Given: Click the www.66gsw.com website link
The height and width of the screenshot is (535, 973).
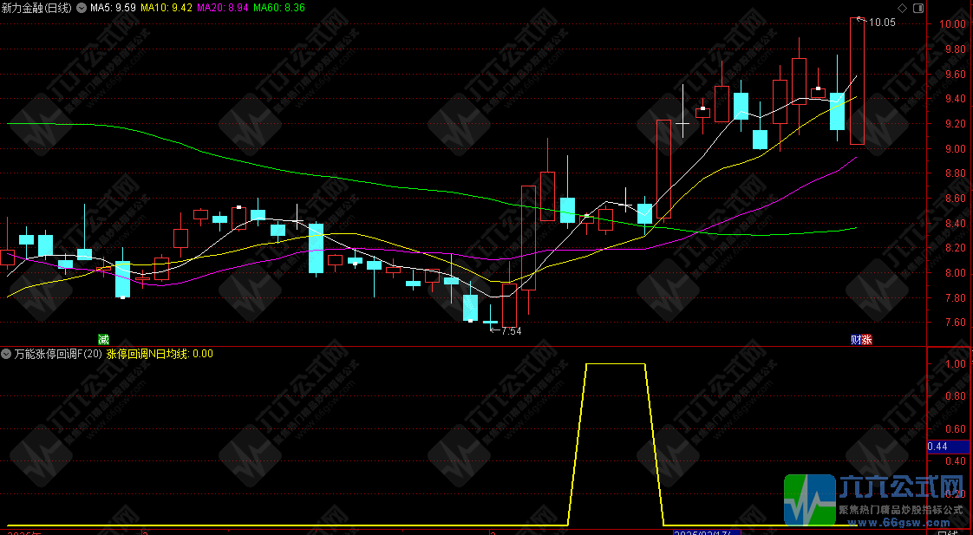Looking at the screenshot, I should coord(903,523).
